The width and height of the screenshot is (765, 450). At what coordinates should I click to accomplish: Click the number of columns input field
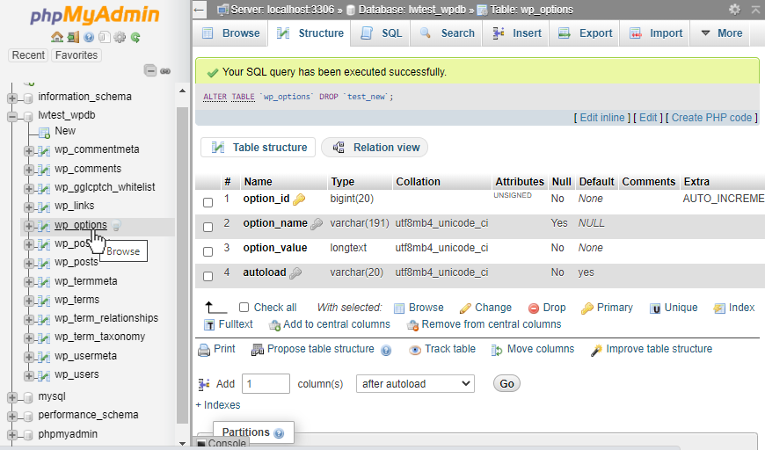point(266,384)
